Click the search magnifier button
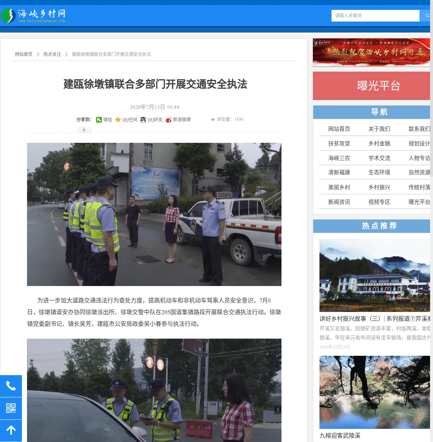Image resolution: width=433 pixels, height=442 pixels. (x=426, y=16)
